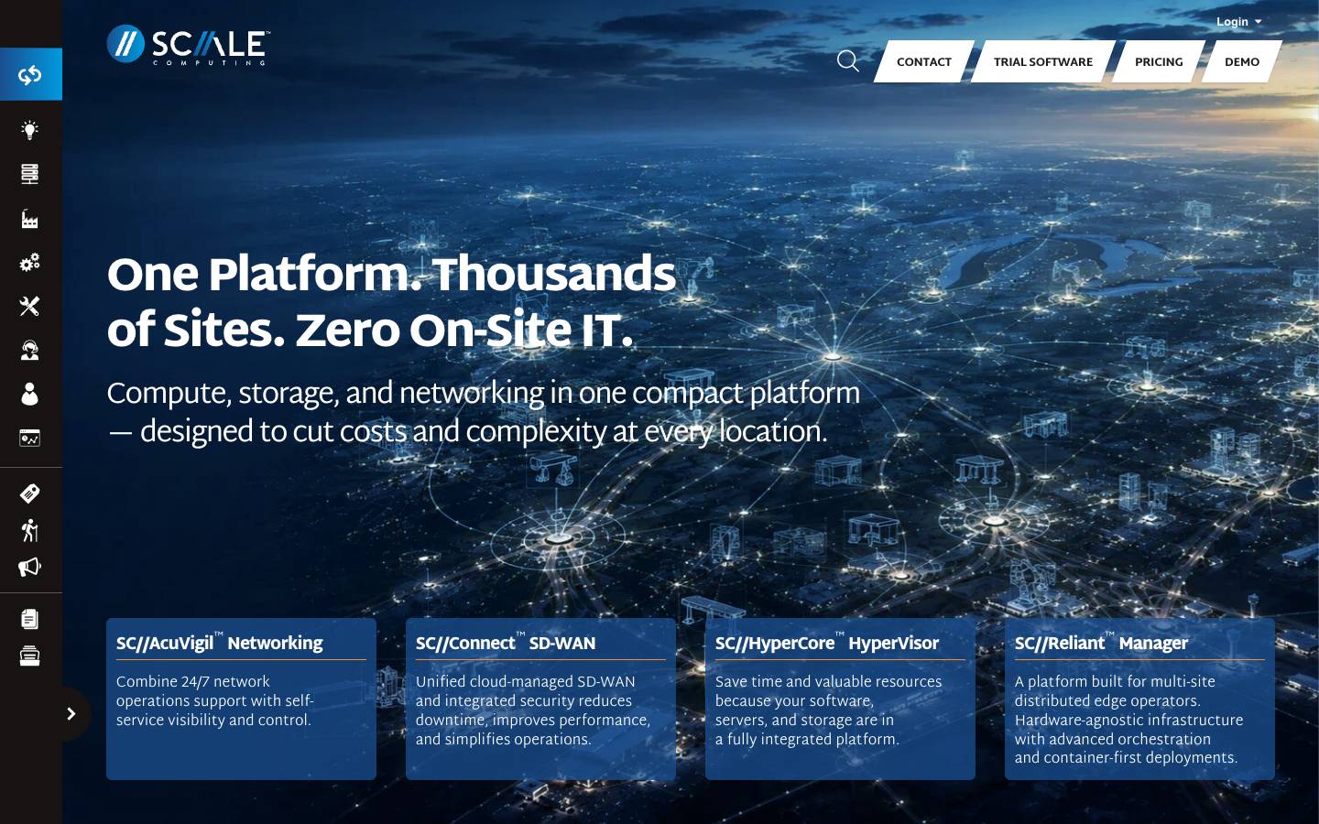The image size is (1319, 824).
Task: Click 'A platform built for multi-site' text
Action: [1129, 720]
